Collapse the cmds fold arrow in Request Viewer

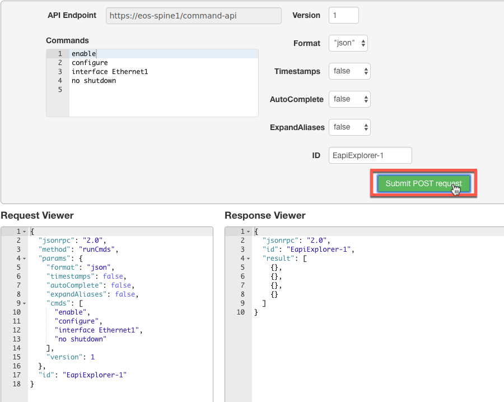24,303
